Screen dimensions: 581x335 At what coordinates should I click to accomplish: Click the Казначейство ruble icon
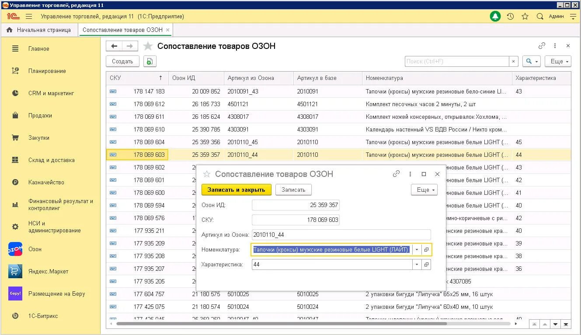(15, 183)
